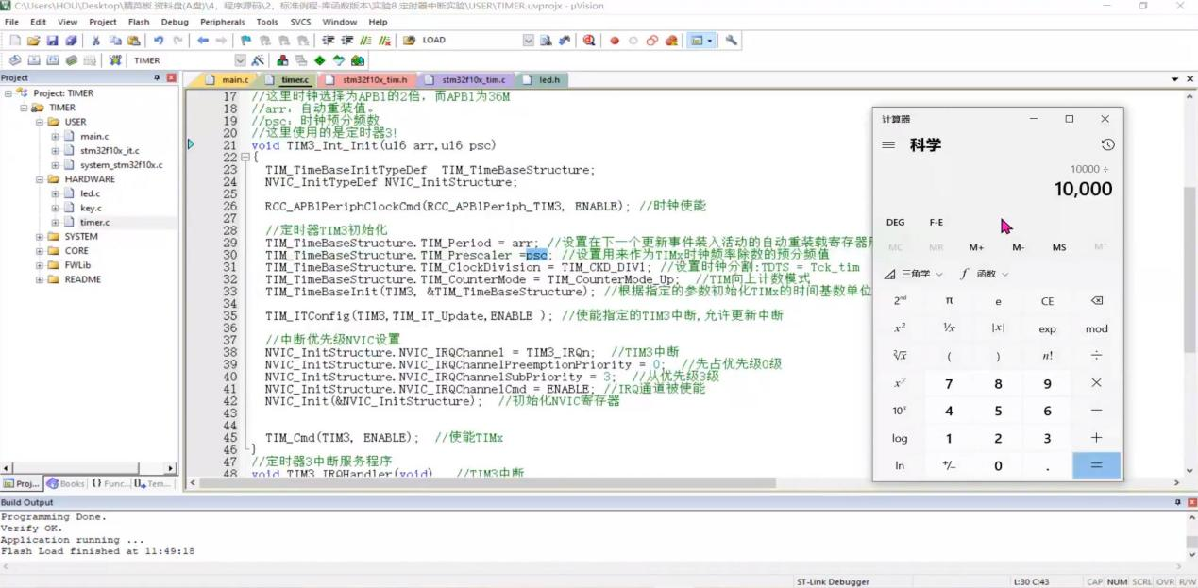The height and width of the screenshot is (588, 1198).
Task: Toggle DEG angle unit in calculator
Action: 895,223
